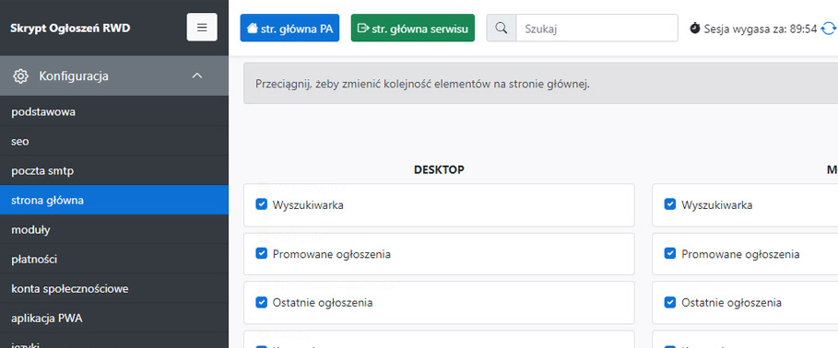Open konta społecznościowe menu item
Viewport: 838px width, 348px height.
coord(113,289)
